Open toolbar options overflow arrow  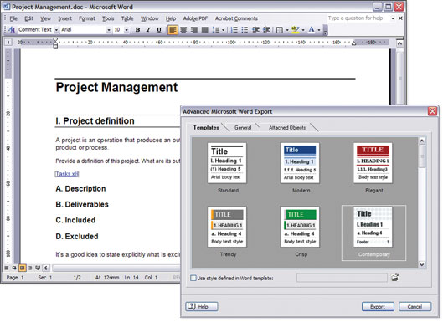click(326, 30)
